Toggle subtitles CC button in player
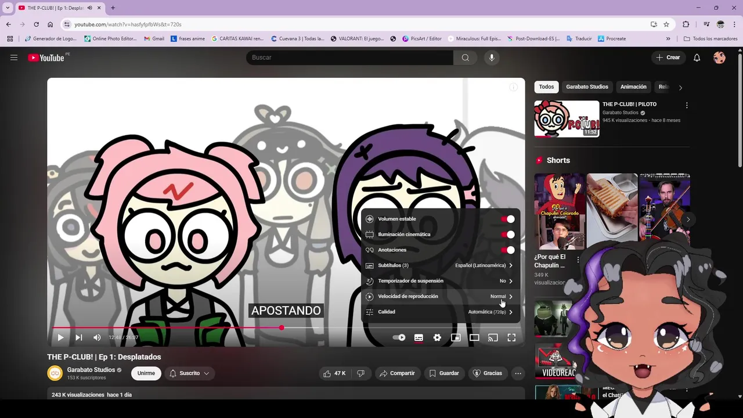This screenshot has width=743, height=418. pyautogui.click(x=419, y=337)
